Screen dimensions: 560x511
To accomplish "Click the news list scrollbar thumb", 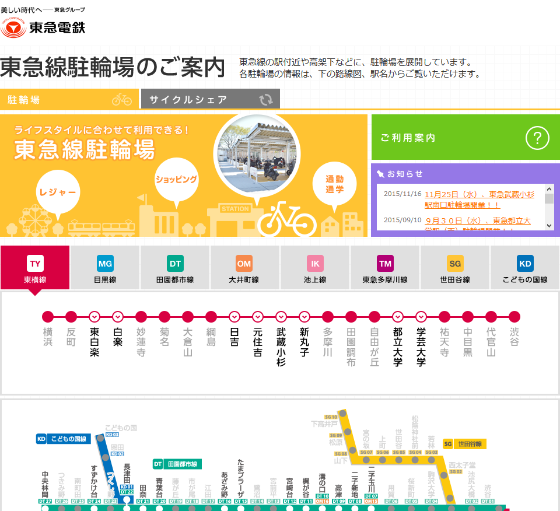I will click(549, 198).
